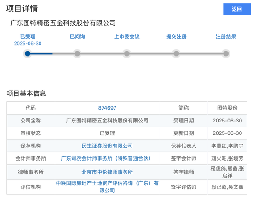Viewport: 253px width, 197px height.
Task: Open the stock code 874697 link
Action: (107, 108)
